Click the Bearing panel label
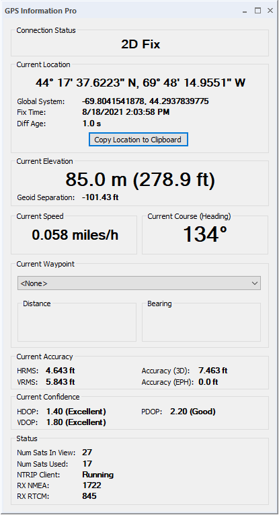Screen dimensions: 279x515 [159, 303]
